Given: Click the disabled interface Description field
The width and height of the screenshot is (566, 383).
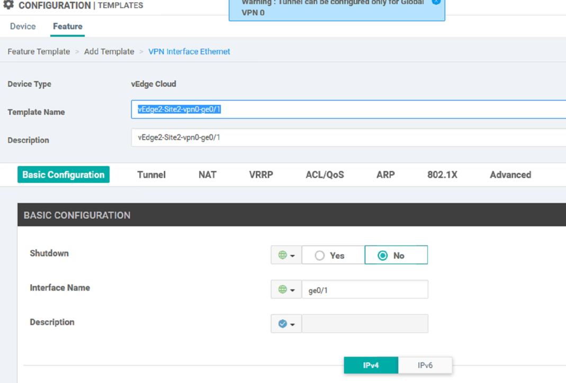Looking at the screenshot, I should (x=365, y=324).
